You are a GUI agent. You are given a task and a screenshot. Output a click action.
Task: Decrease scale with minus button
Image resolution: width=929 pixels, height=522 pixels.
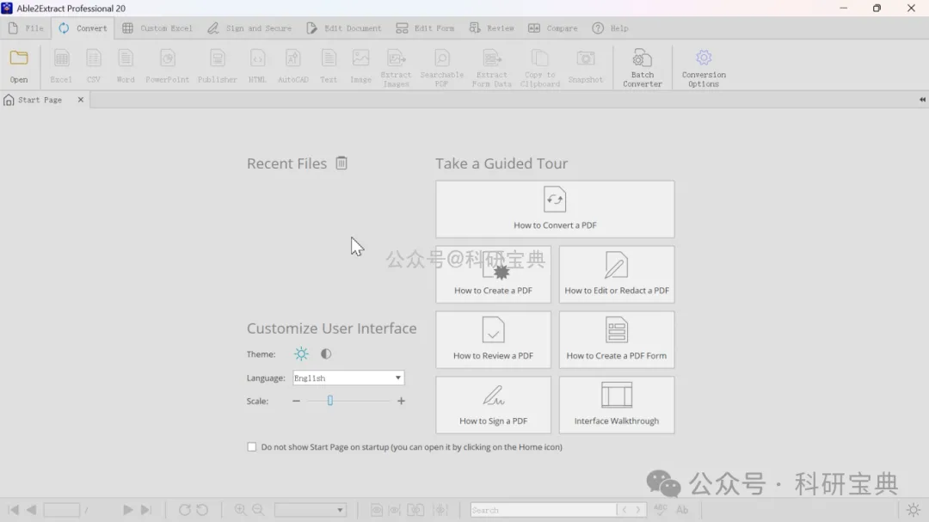point(296,401)
